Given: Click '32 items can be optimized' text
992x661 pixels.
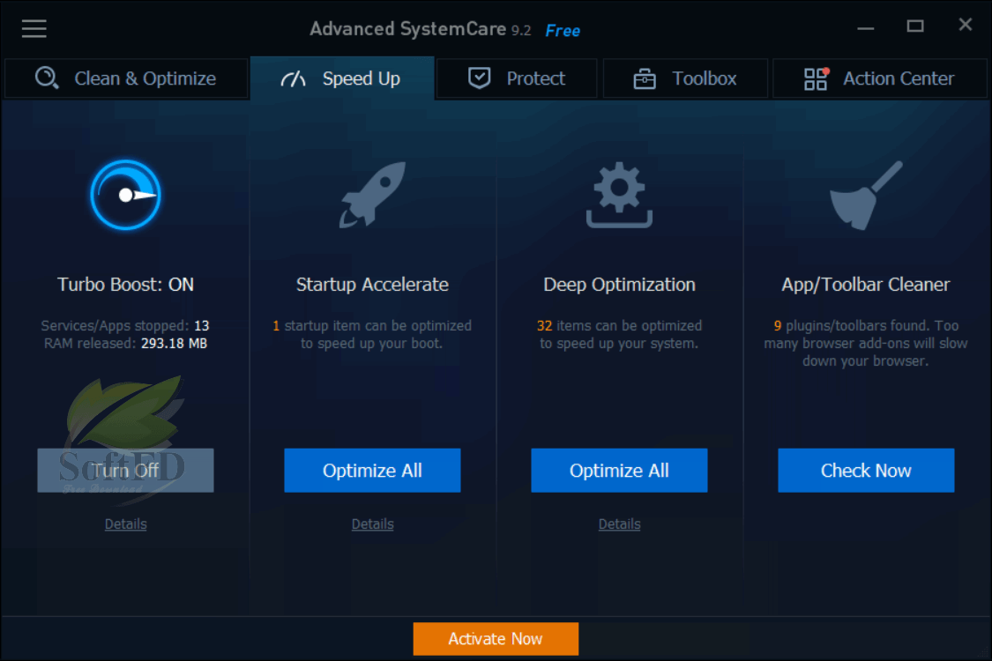Looking at the screenshot, I should 619,326.
